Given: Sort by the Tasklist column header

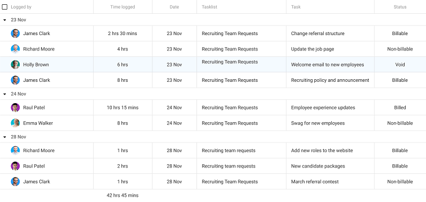Looking at the screenshot, I should click(x=209, y=7).
